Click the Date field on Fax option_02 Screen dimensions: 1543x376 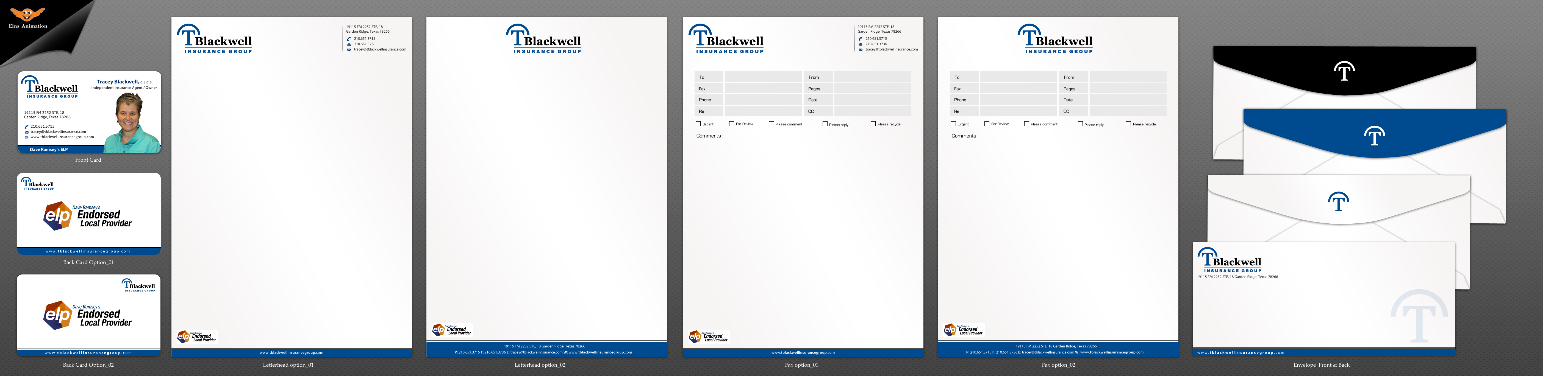click(1128, 99)
